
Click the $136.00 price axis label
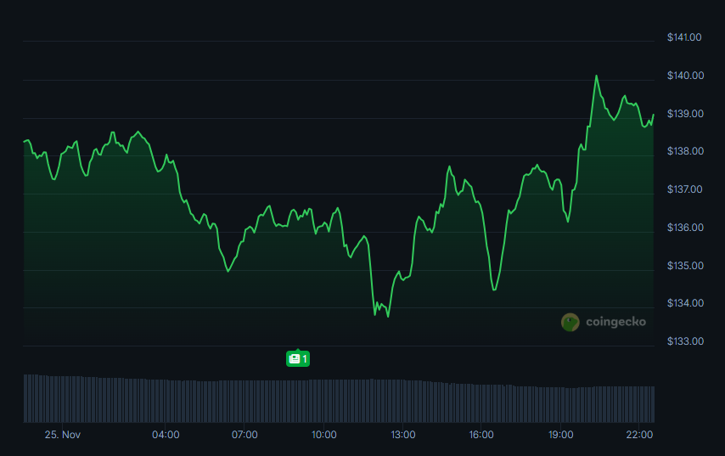pyautogui.click(x=684, y=228)
